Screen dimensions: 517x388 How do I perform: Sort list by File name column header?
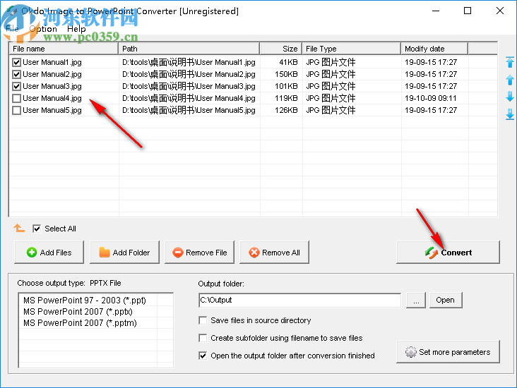click(x=64, y=49)
